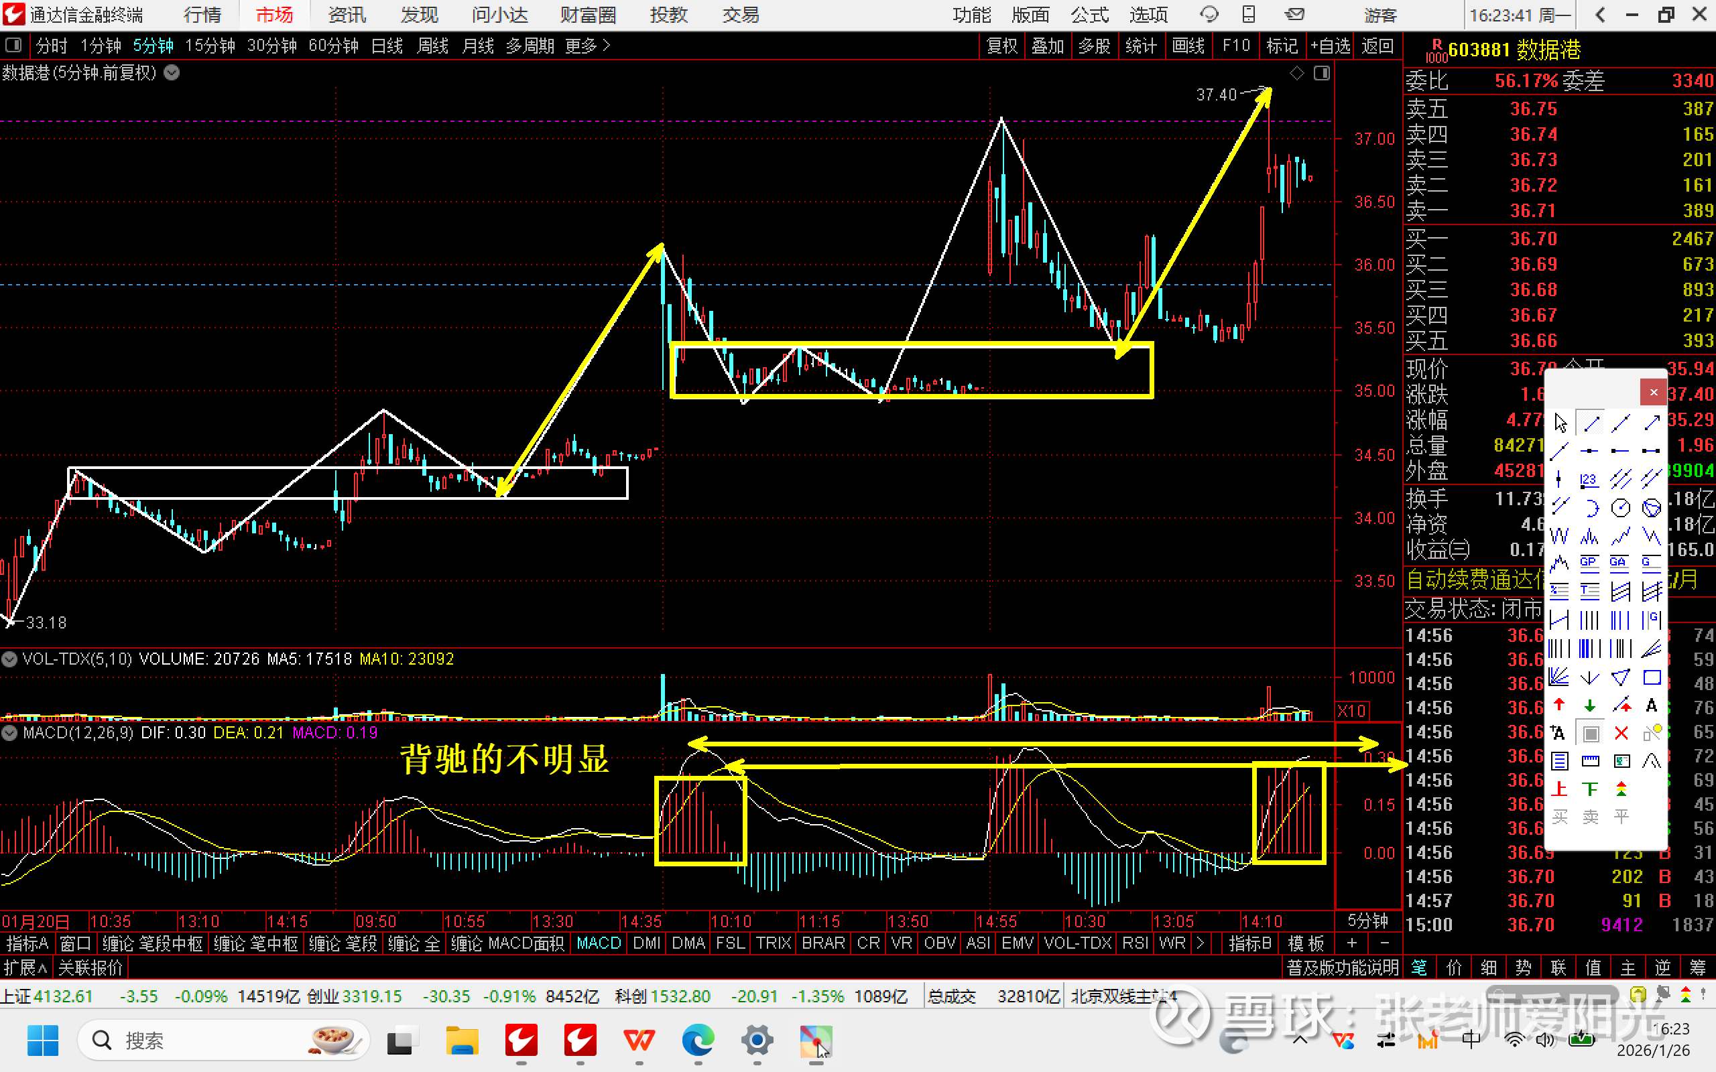Toggle 复权 price adjustment

[1001, 46]
